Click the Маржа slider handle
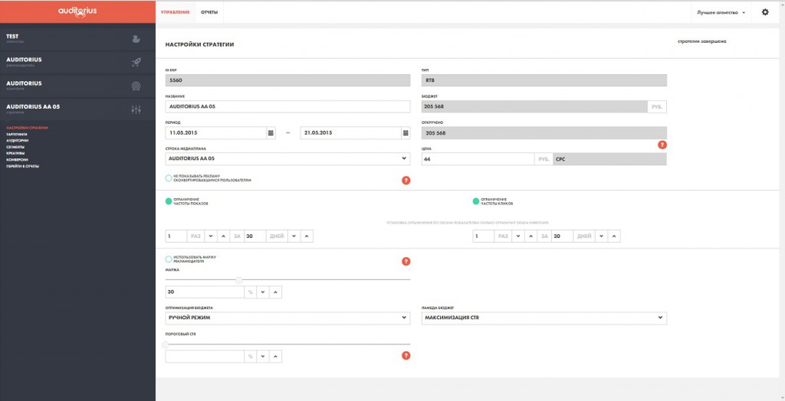Viewport: 785px width, 401px height. point(239,280)
